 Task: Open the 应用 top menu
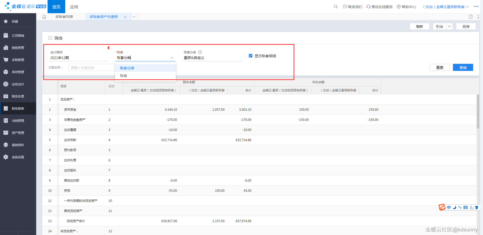tap(74, 7)
